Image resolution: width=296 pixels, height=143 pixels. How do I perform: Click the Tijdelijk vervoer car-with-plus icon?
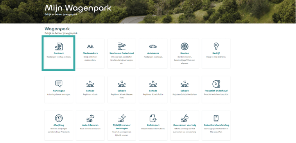(x=122, y=118)
